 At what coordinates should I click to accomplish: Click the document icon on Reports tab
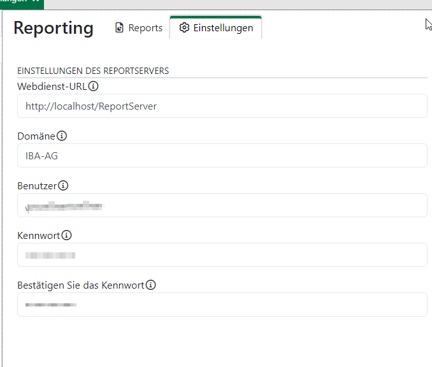pos(119,28)
